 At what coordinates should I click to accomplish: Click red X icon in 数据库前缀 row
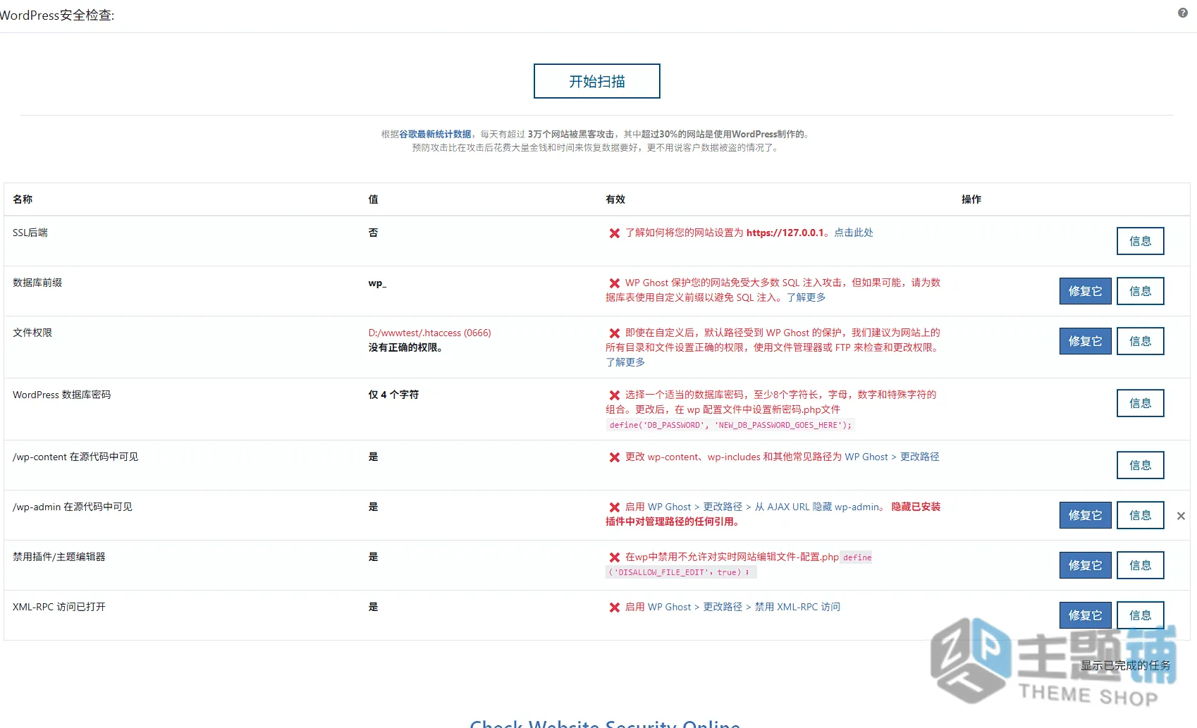pos(615,283)
